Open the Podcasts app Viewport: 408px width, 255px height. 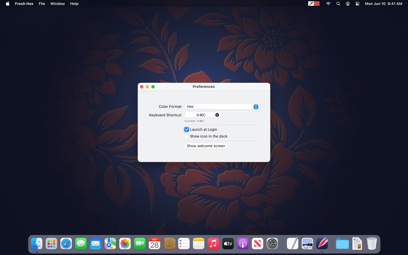tap(242, 243)
